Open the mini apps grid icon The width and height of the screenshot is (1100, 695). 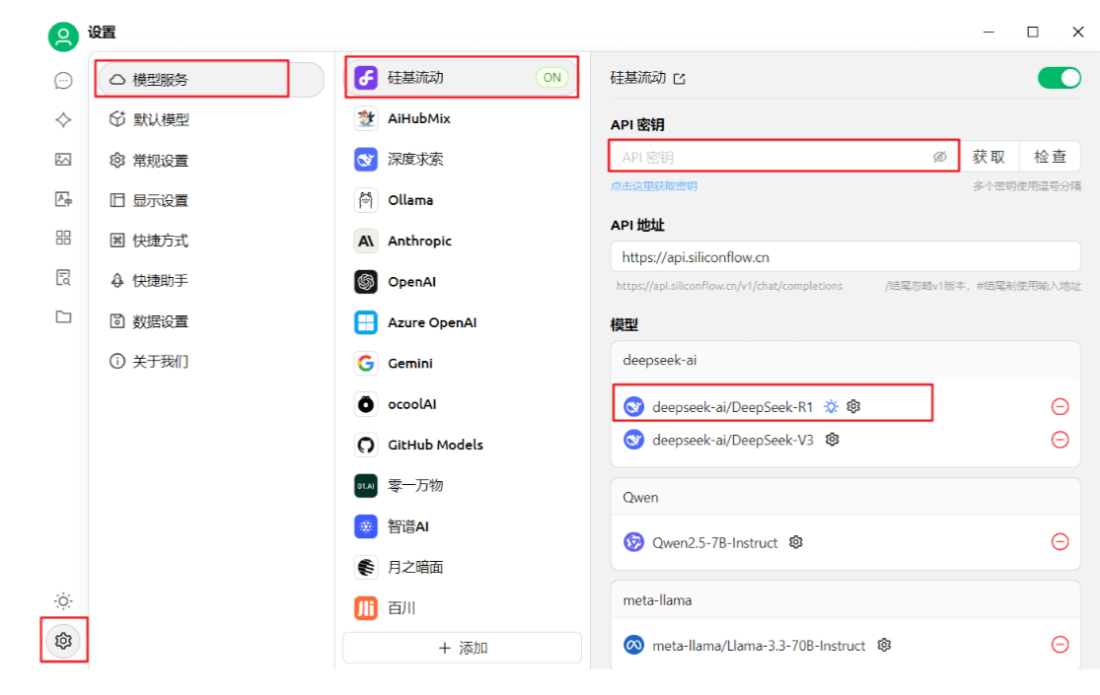tap(63, 238)
